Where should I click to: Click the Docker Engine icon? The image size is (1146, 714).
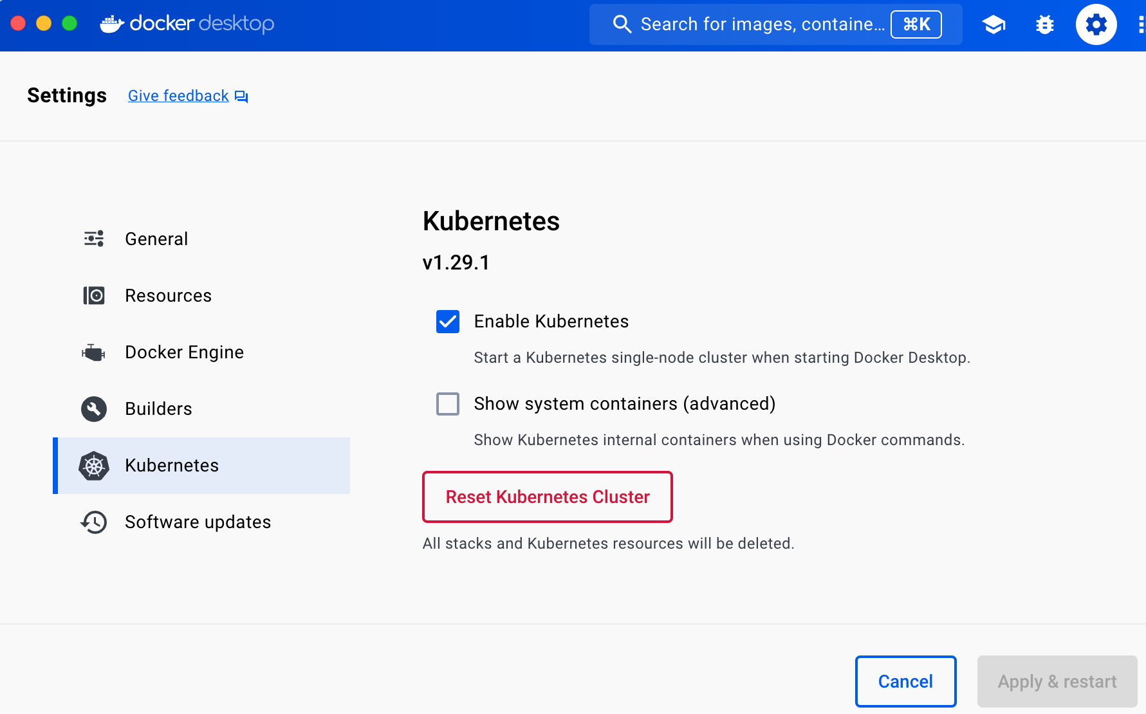click(94, 352)
